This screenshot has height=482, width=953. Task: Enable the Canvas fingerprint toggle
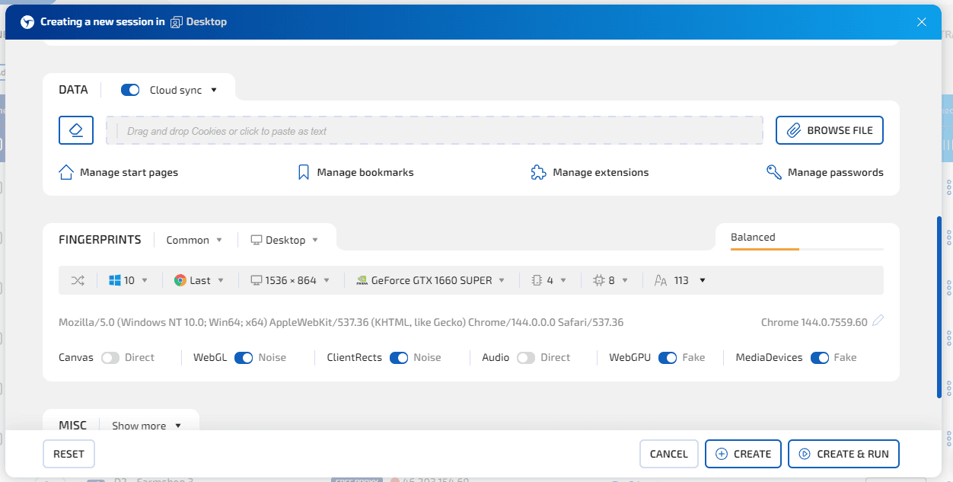pos(110,358)
